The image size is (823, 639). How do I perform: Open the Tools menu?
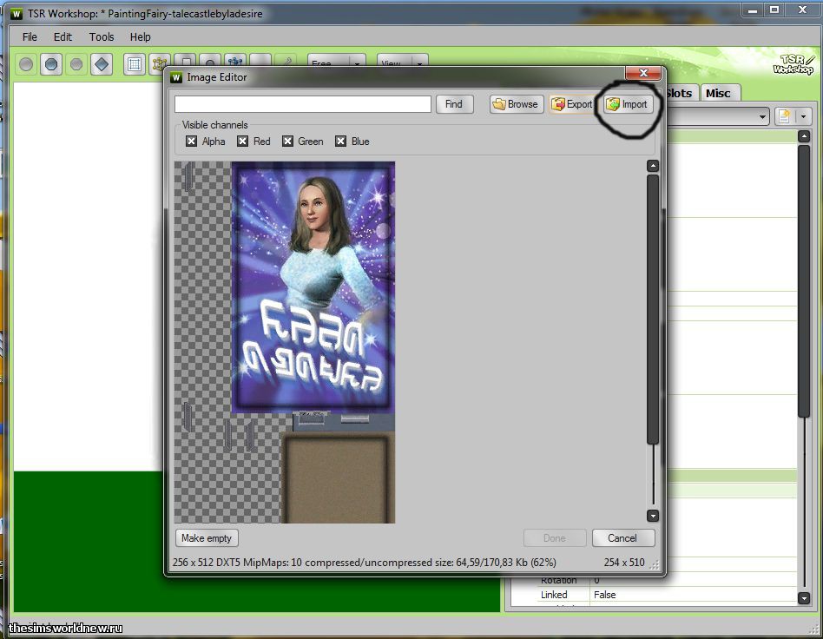pyautogui.click(x=102, y=37)
